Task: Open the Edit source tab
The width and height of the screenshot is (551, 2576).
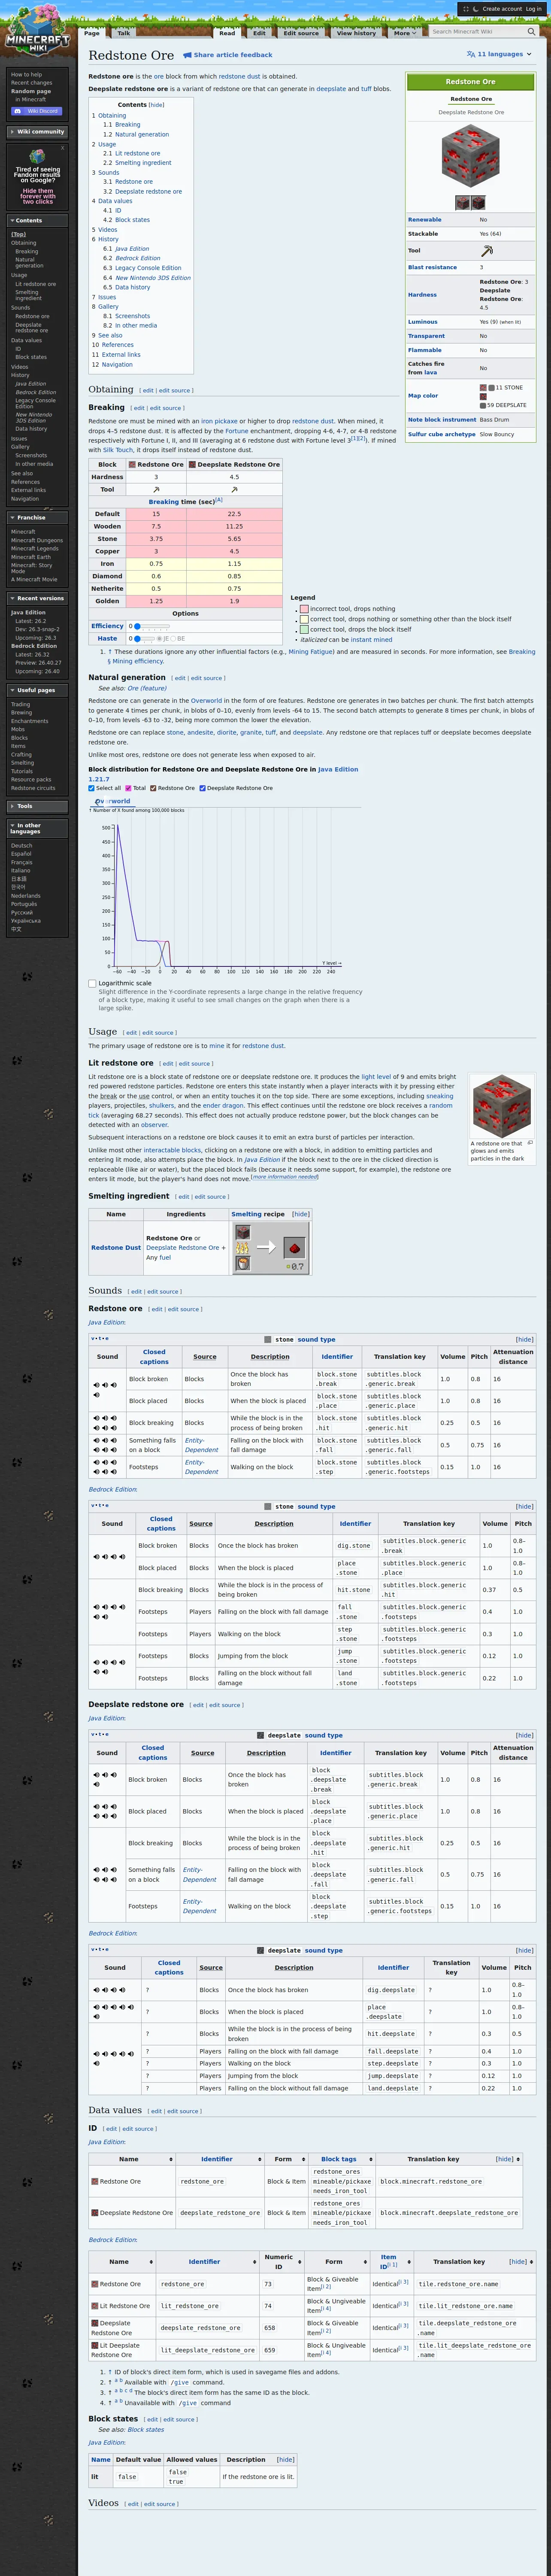Action: pos(301,33)
